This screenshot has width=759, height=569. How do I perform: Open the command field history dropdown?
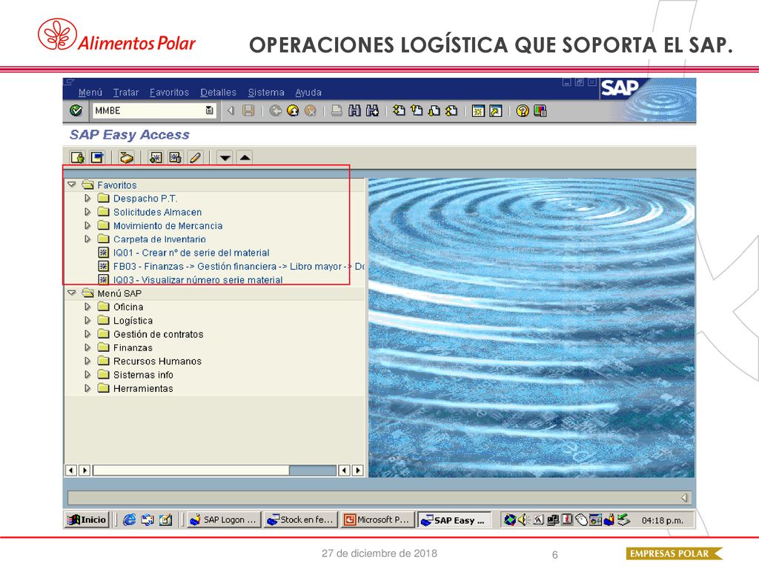[x=209, y=111]
